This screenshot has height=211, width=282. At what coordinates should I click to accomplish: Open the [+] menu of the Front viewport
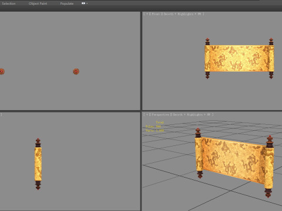[x=147, y=14]
